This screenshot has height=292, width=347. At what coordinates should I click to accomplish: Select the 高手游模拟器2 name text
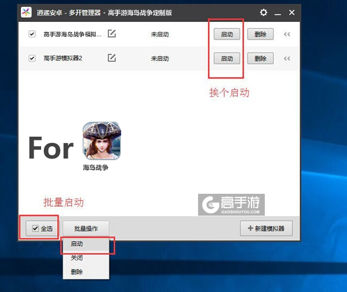tap(63, 58)
